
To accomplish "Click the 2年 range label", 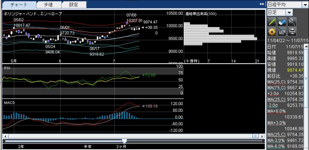I will click(21, 146).
